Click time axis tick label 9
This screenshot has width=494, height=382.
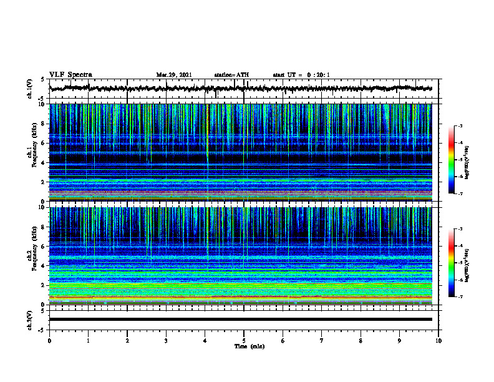[x=399, y=341]
